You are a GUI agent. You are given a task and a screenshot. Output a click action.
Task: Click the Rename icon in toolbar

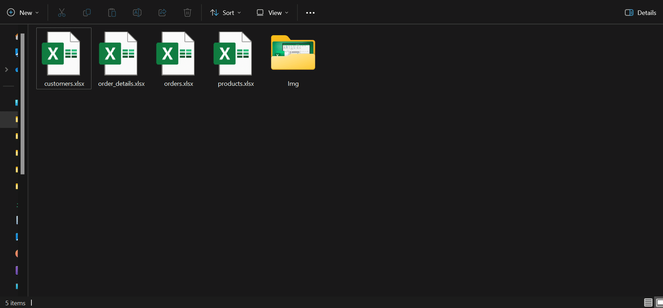click(137, 12)
